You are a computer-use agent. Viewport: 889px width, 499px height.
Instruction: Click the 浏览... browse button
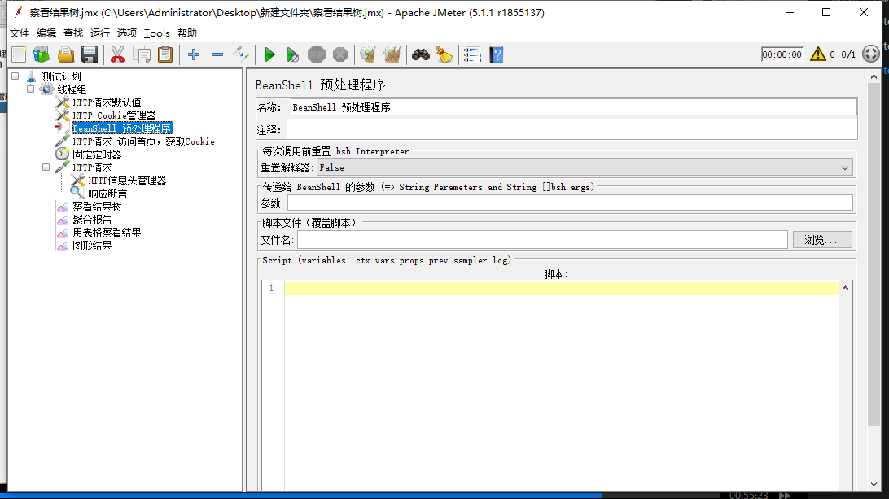(x=822, y=240)
